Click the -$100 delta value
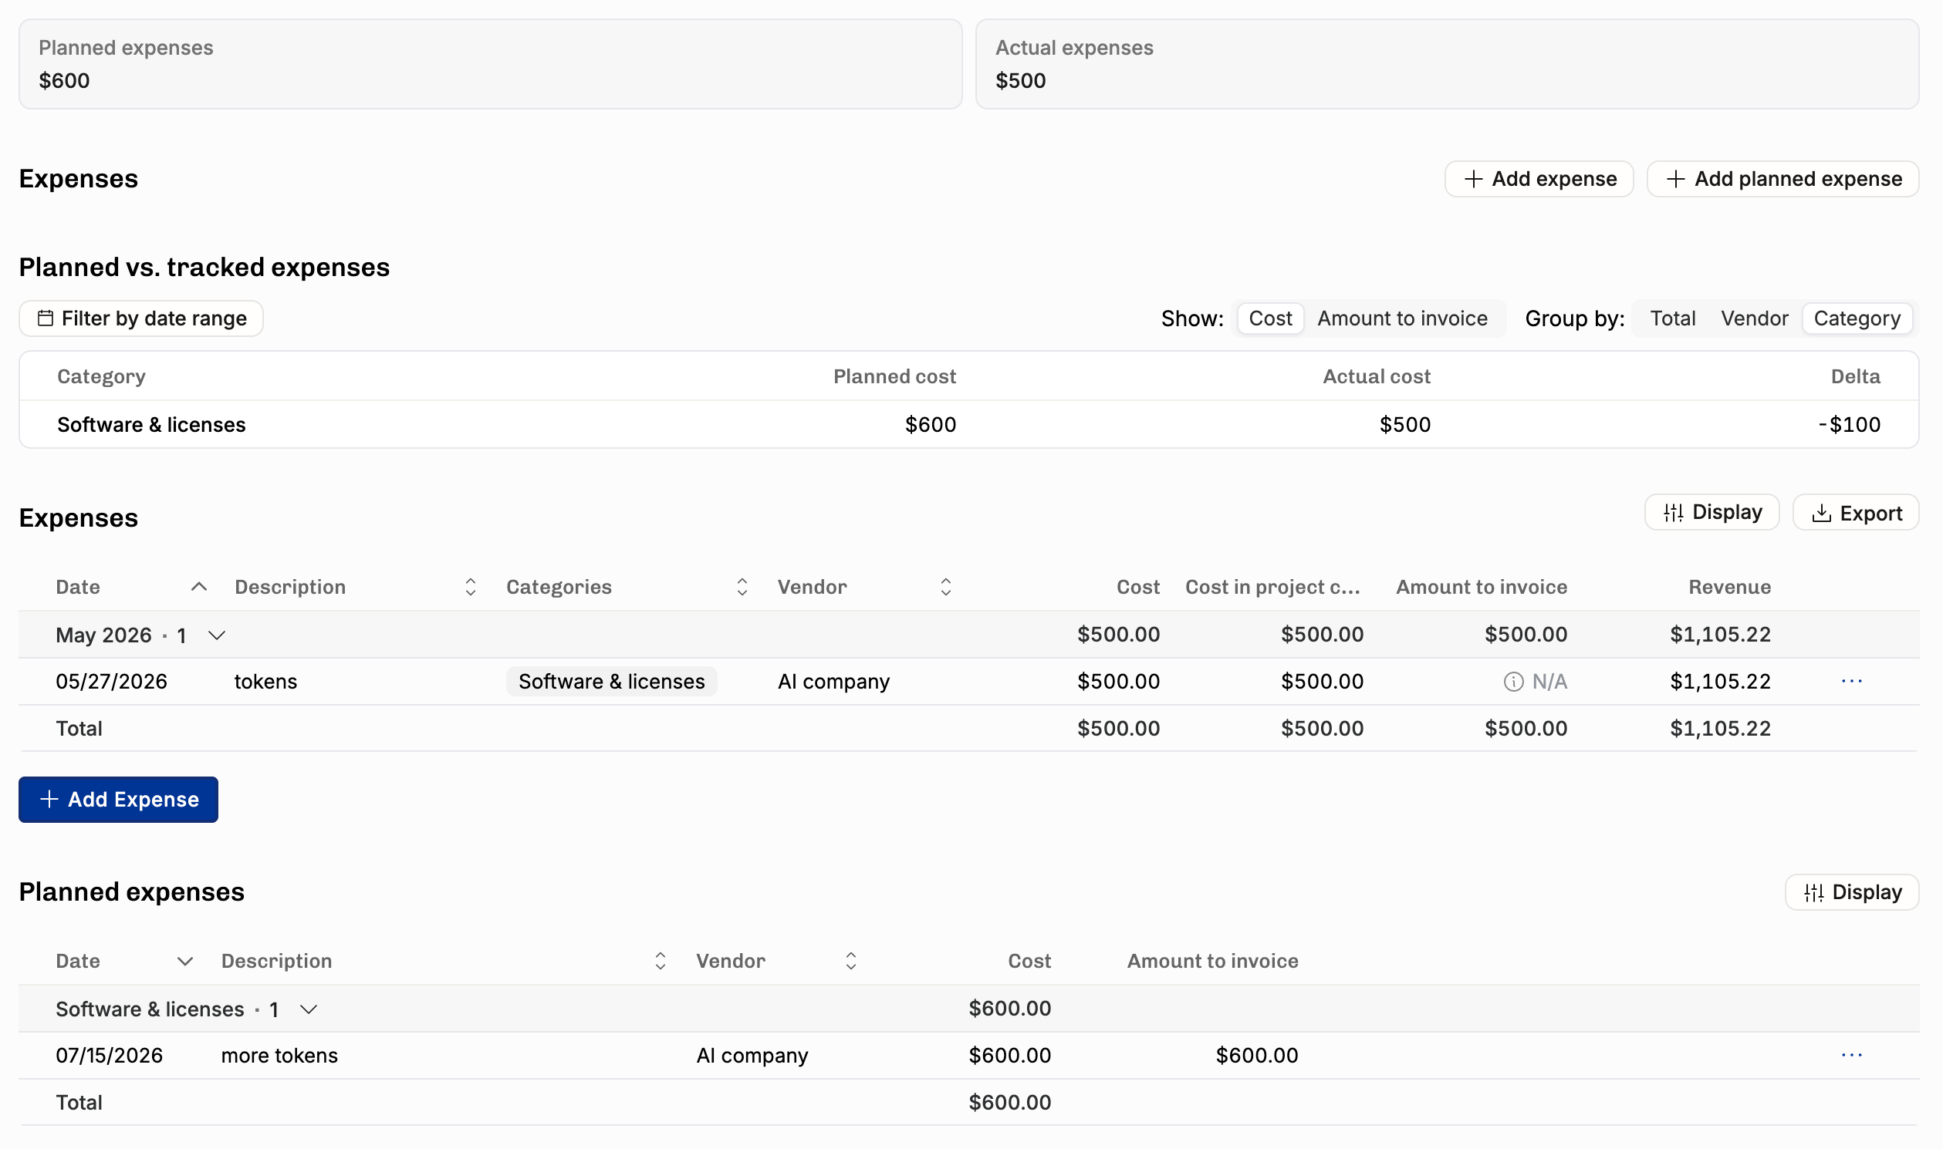The width and height of the screenshot is (1943, 1149). pos(1850,424)
